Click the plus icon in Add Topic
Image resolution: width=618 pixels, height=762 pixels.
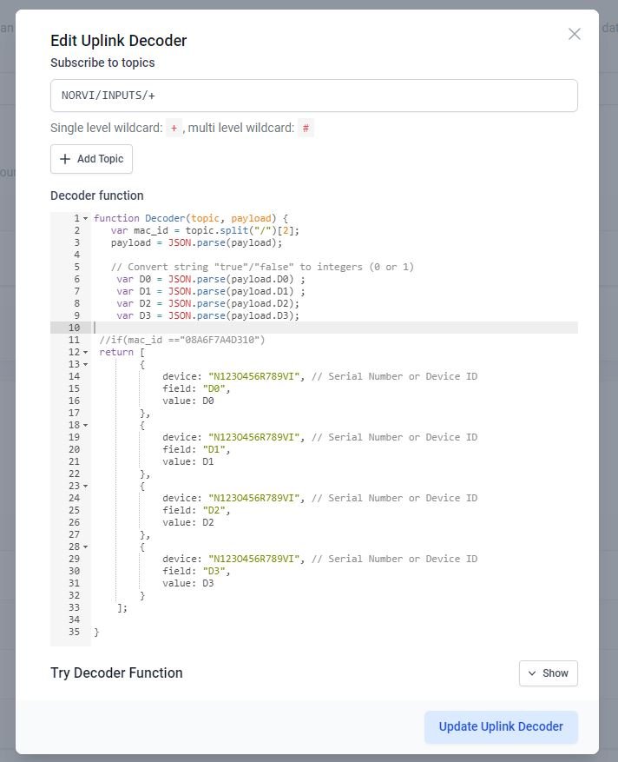tap(66, 159)
